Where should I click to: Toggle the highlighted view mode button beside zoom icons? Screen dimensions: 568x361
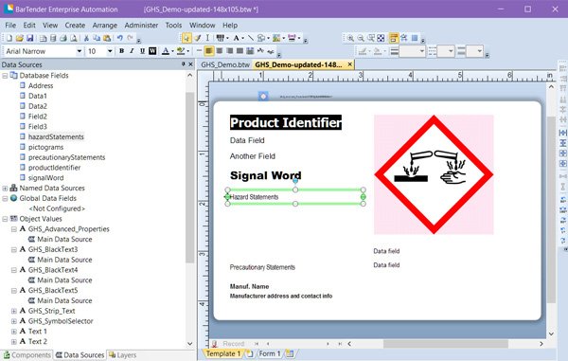tap(394, 38)
